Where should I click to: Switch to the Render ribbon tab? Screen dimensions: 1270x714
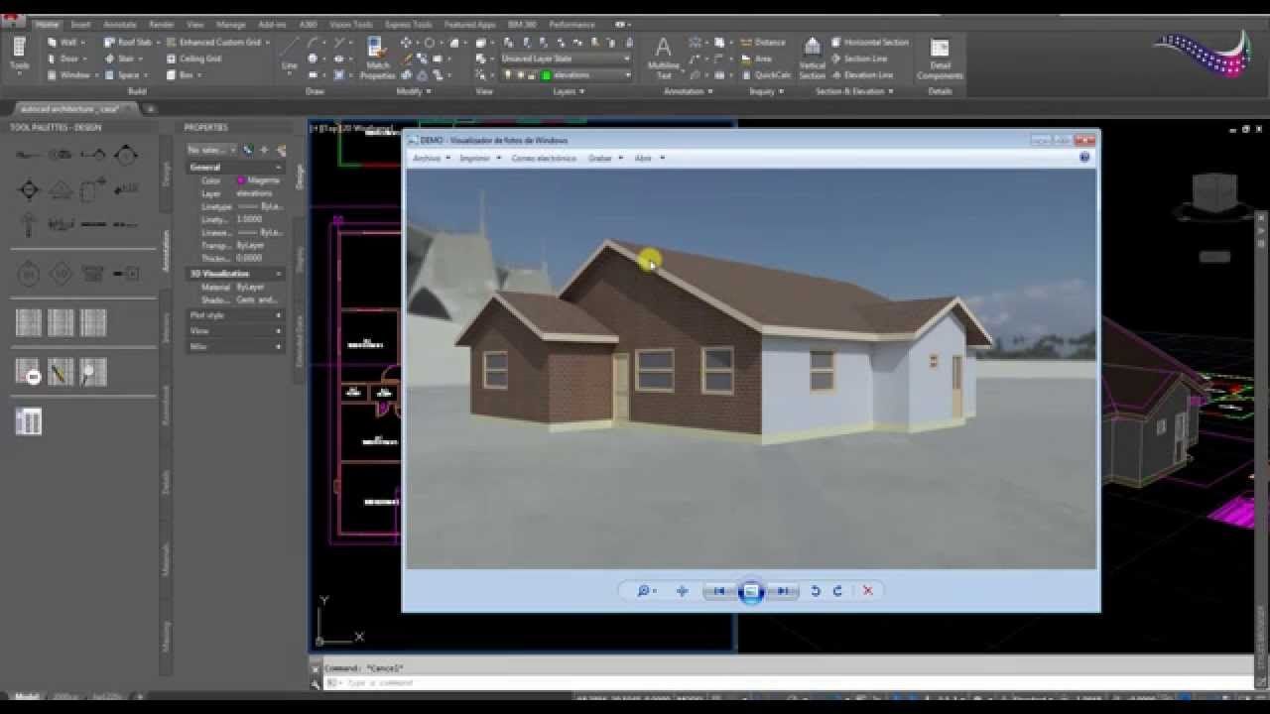tap(161, 24)
